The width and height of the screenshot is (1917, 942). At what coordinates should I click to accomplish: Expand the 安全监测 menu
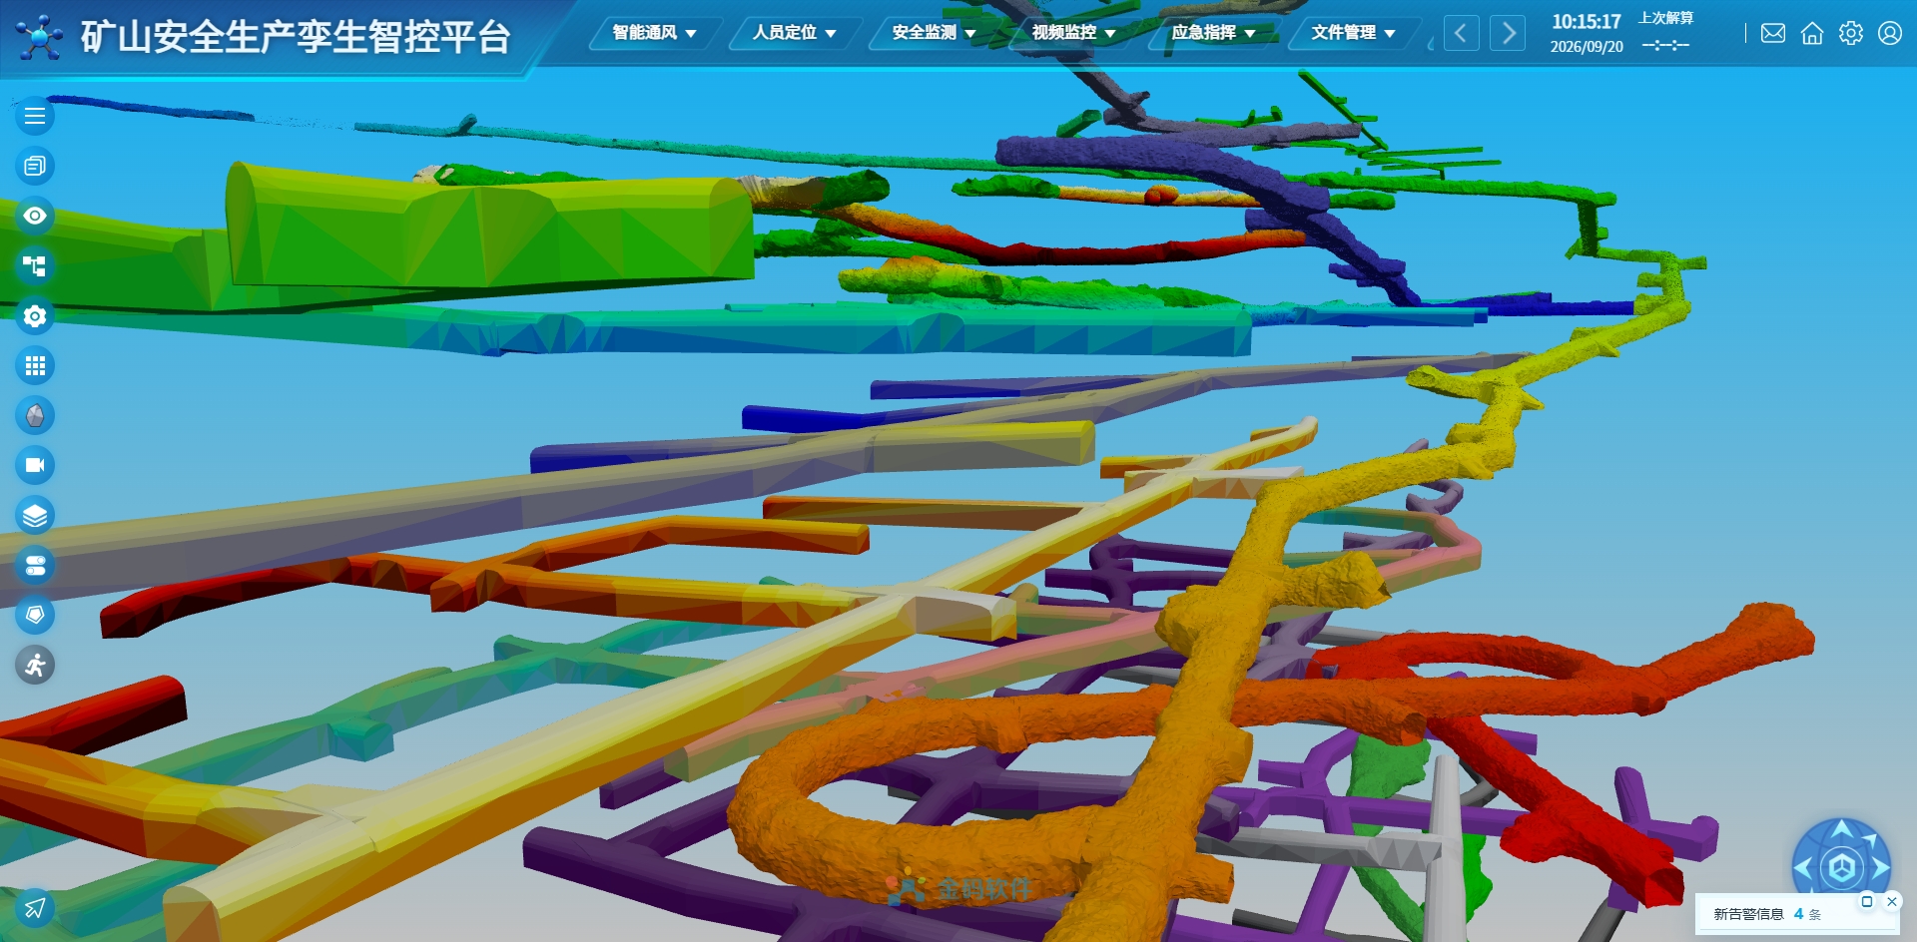[x=934, y=33]
